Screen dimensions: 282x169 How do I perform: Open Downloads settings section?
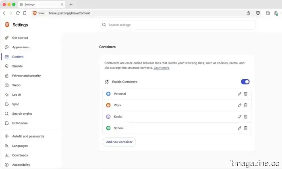[20, 155]
